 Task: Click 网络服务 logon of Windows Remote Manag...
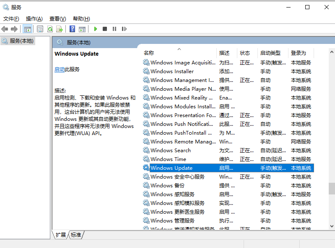(301, 141)
